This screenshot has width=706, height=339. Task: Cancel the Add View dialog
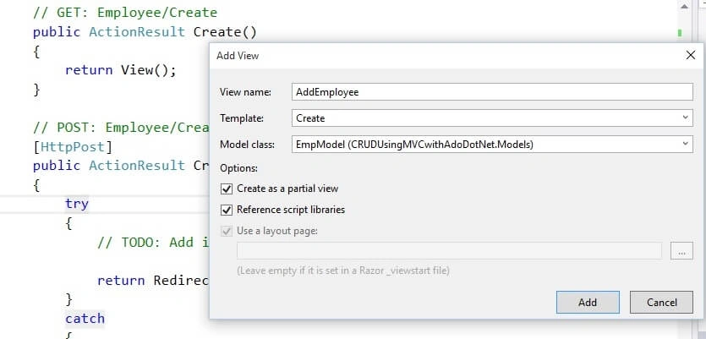[661, 302]
